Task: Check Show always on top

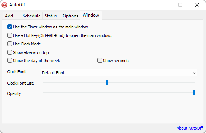Action: point(10,52)
